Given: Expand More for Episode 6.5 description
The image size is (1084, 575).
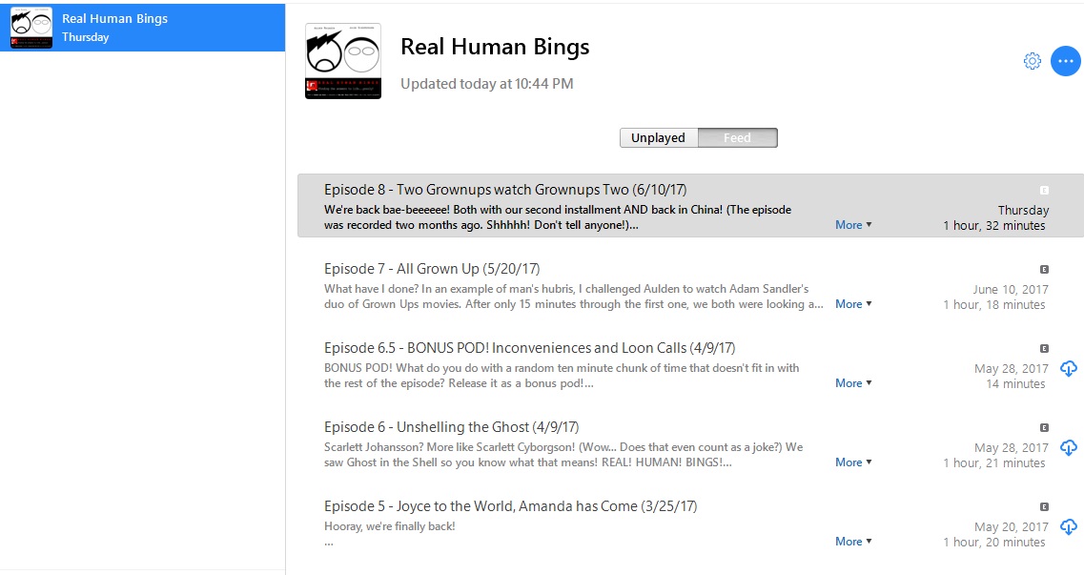Looking at the screenshot, I should click(x=853, y=383).
